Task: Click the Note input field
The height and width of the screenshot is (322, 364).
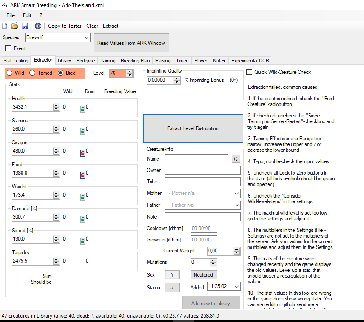Action: (202, 217)
